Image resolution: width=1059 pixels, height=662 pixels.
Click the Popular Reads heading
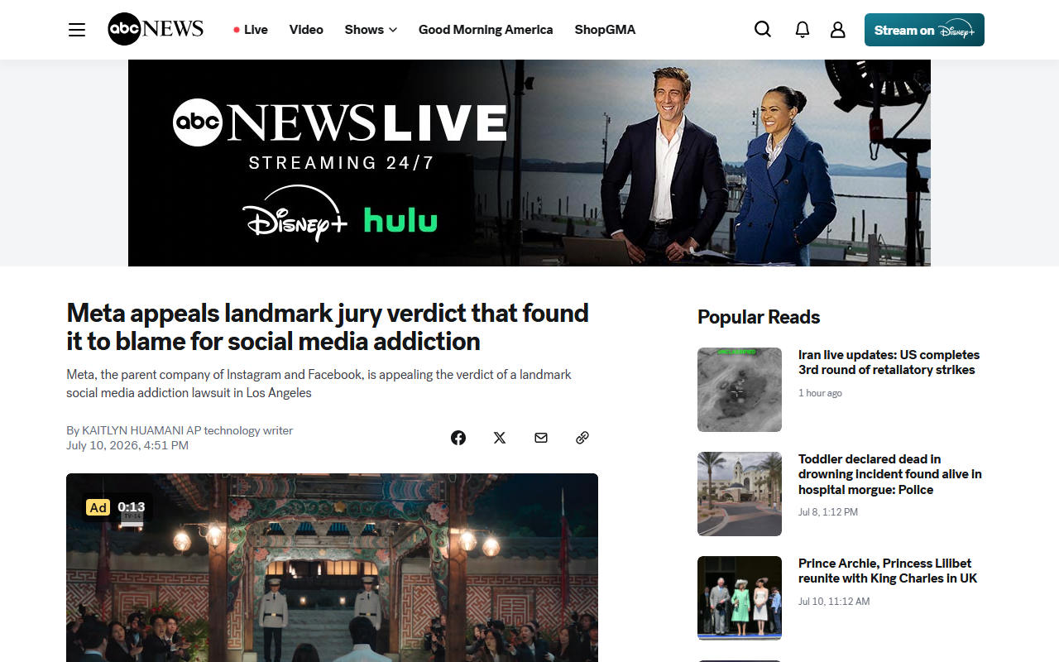pyautogui.click(x=759, y=317)
